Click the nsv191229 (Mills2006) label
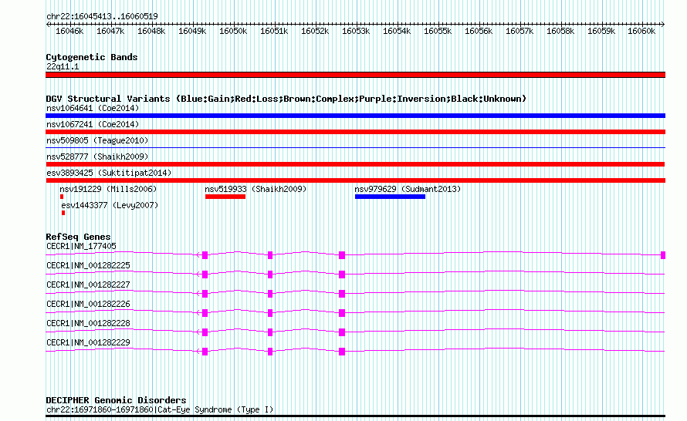The image size is (687, 421). pyautogui.click(x=108, y=189)
